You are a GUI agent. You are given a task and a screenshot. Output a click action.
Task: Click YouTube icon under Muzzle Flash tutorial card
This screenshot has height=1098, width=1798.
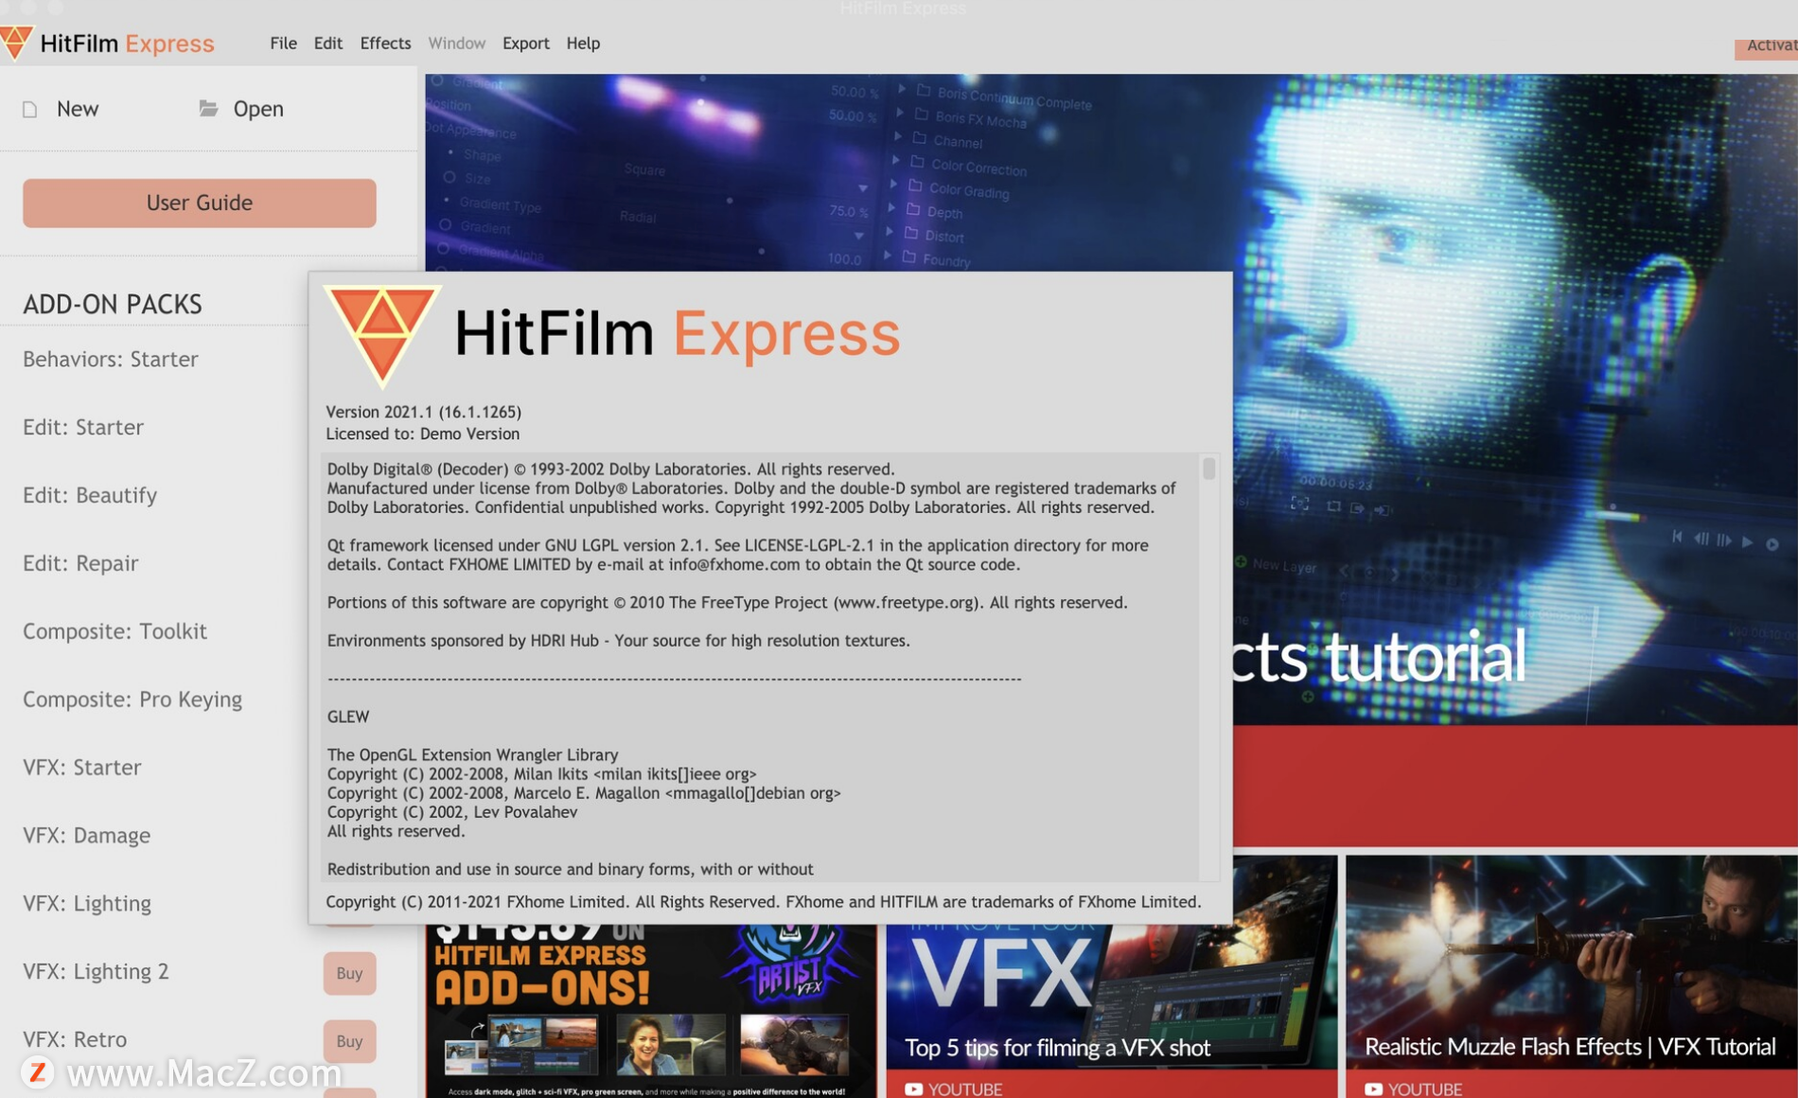(x=1373, y=1089)
